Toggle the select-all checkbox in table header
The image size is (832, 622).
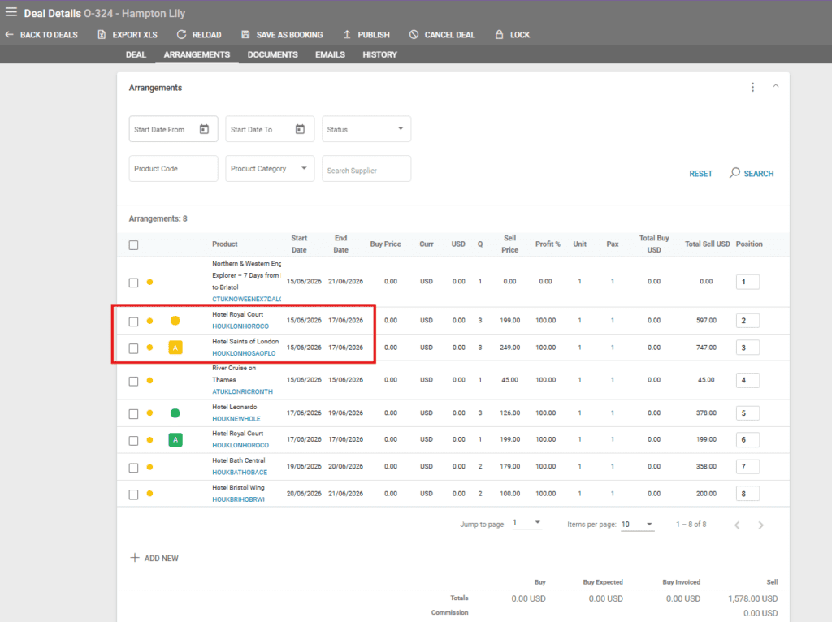(x=134, y=244)
